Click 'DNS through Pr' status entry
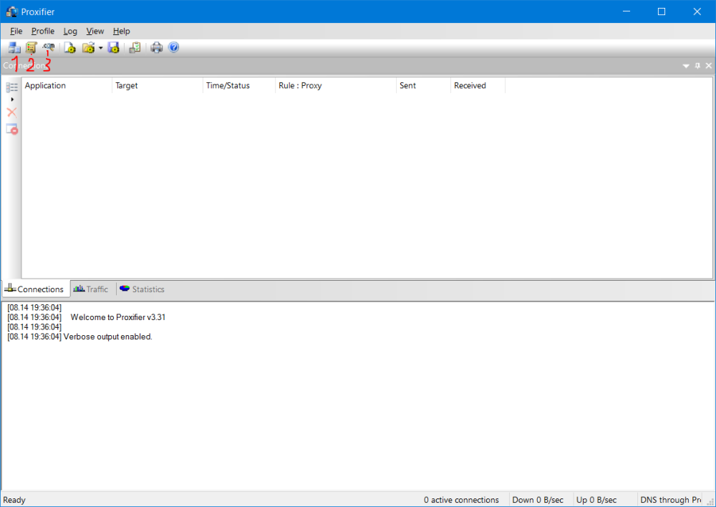This screenshot has width=716, height=507. click(x=670, y=500)
